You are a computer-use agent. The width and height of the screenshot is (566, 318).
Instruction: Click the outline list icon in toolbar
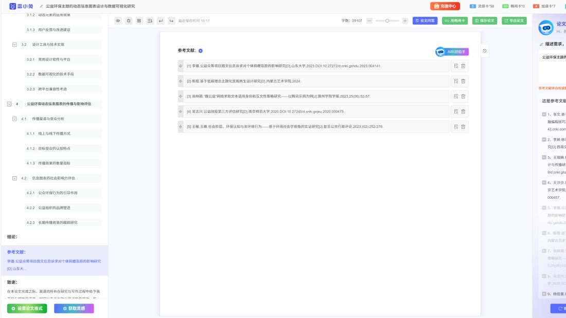click(150, 21)
